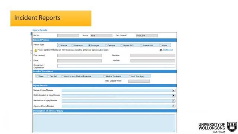Click the Ref No field
238x134 pixels.
coord(68,36)
